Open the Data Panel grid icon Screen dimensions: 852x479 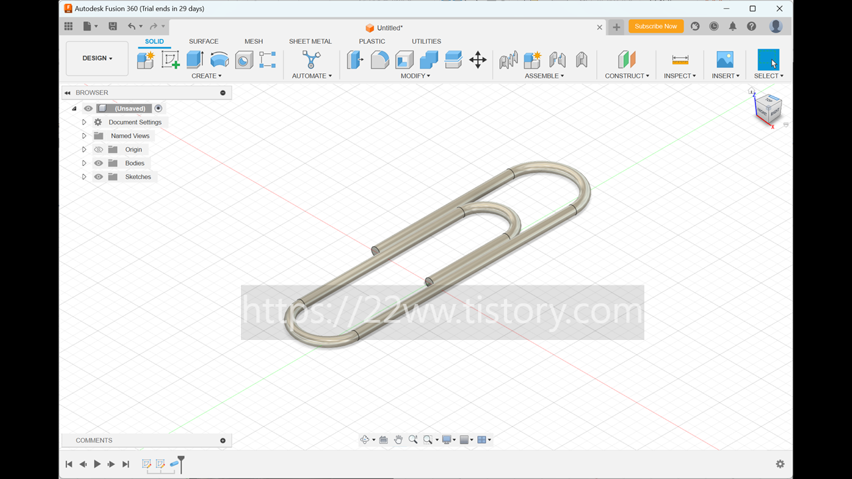click(69, 27)
